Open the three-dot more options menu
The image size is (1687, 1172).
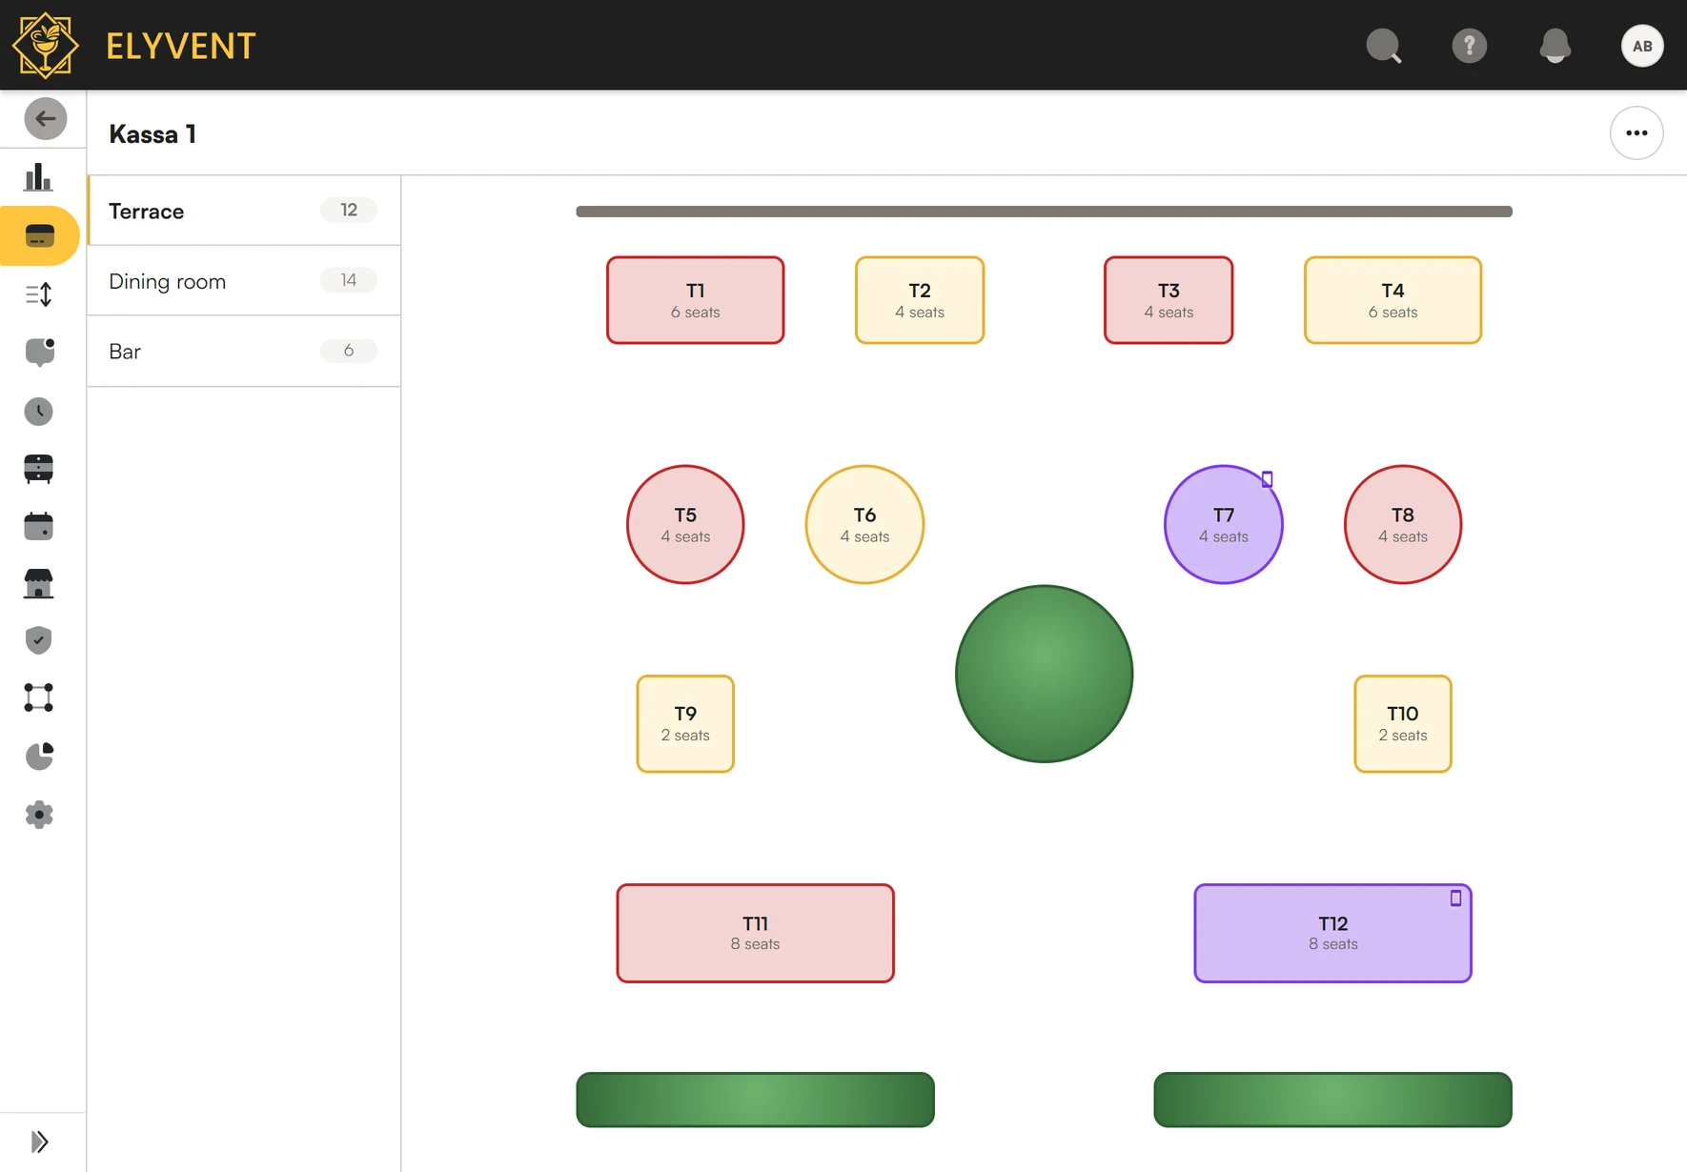pos(1636,133)
